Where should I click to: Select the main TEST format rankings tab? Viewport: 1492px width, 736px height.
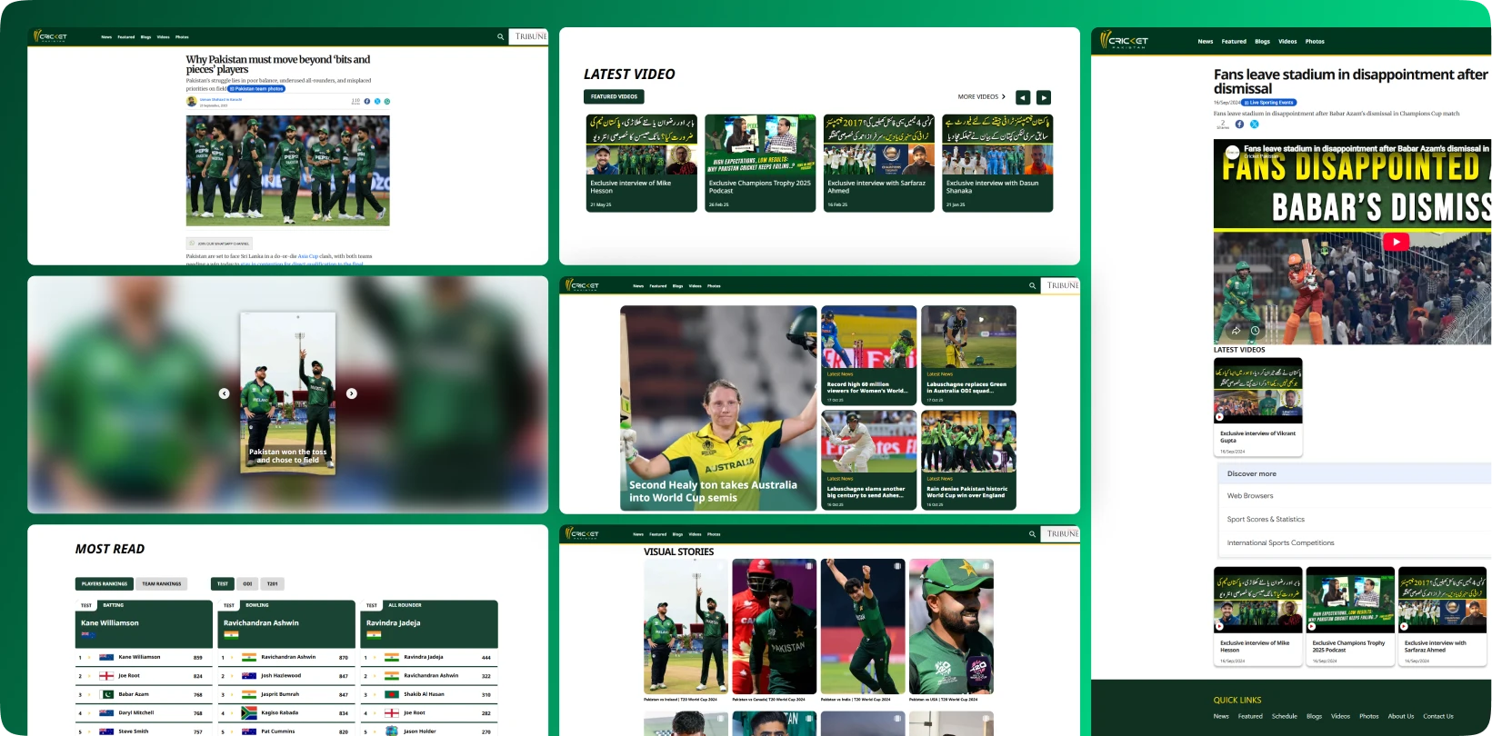[x=223, y=583]
